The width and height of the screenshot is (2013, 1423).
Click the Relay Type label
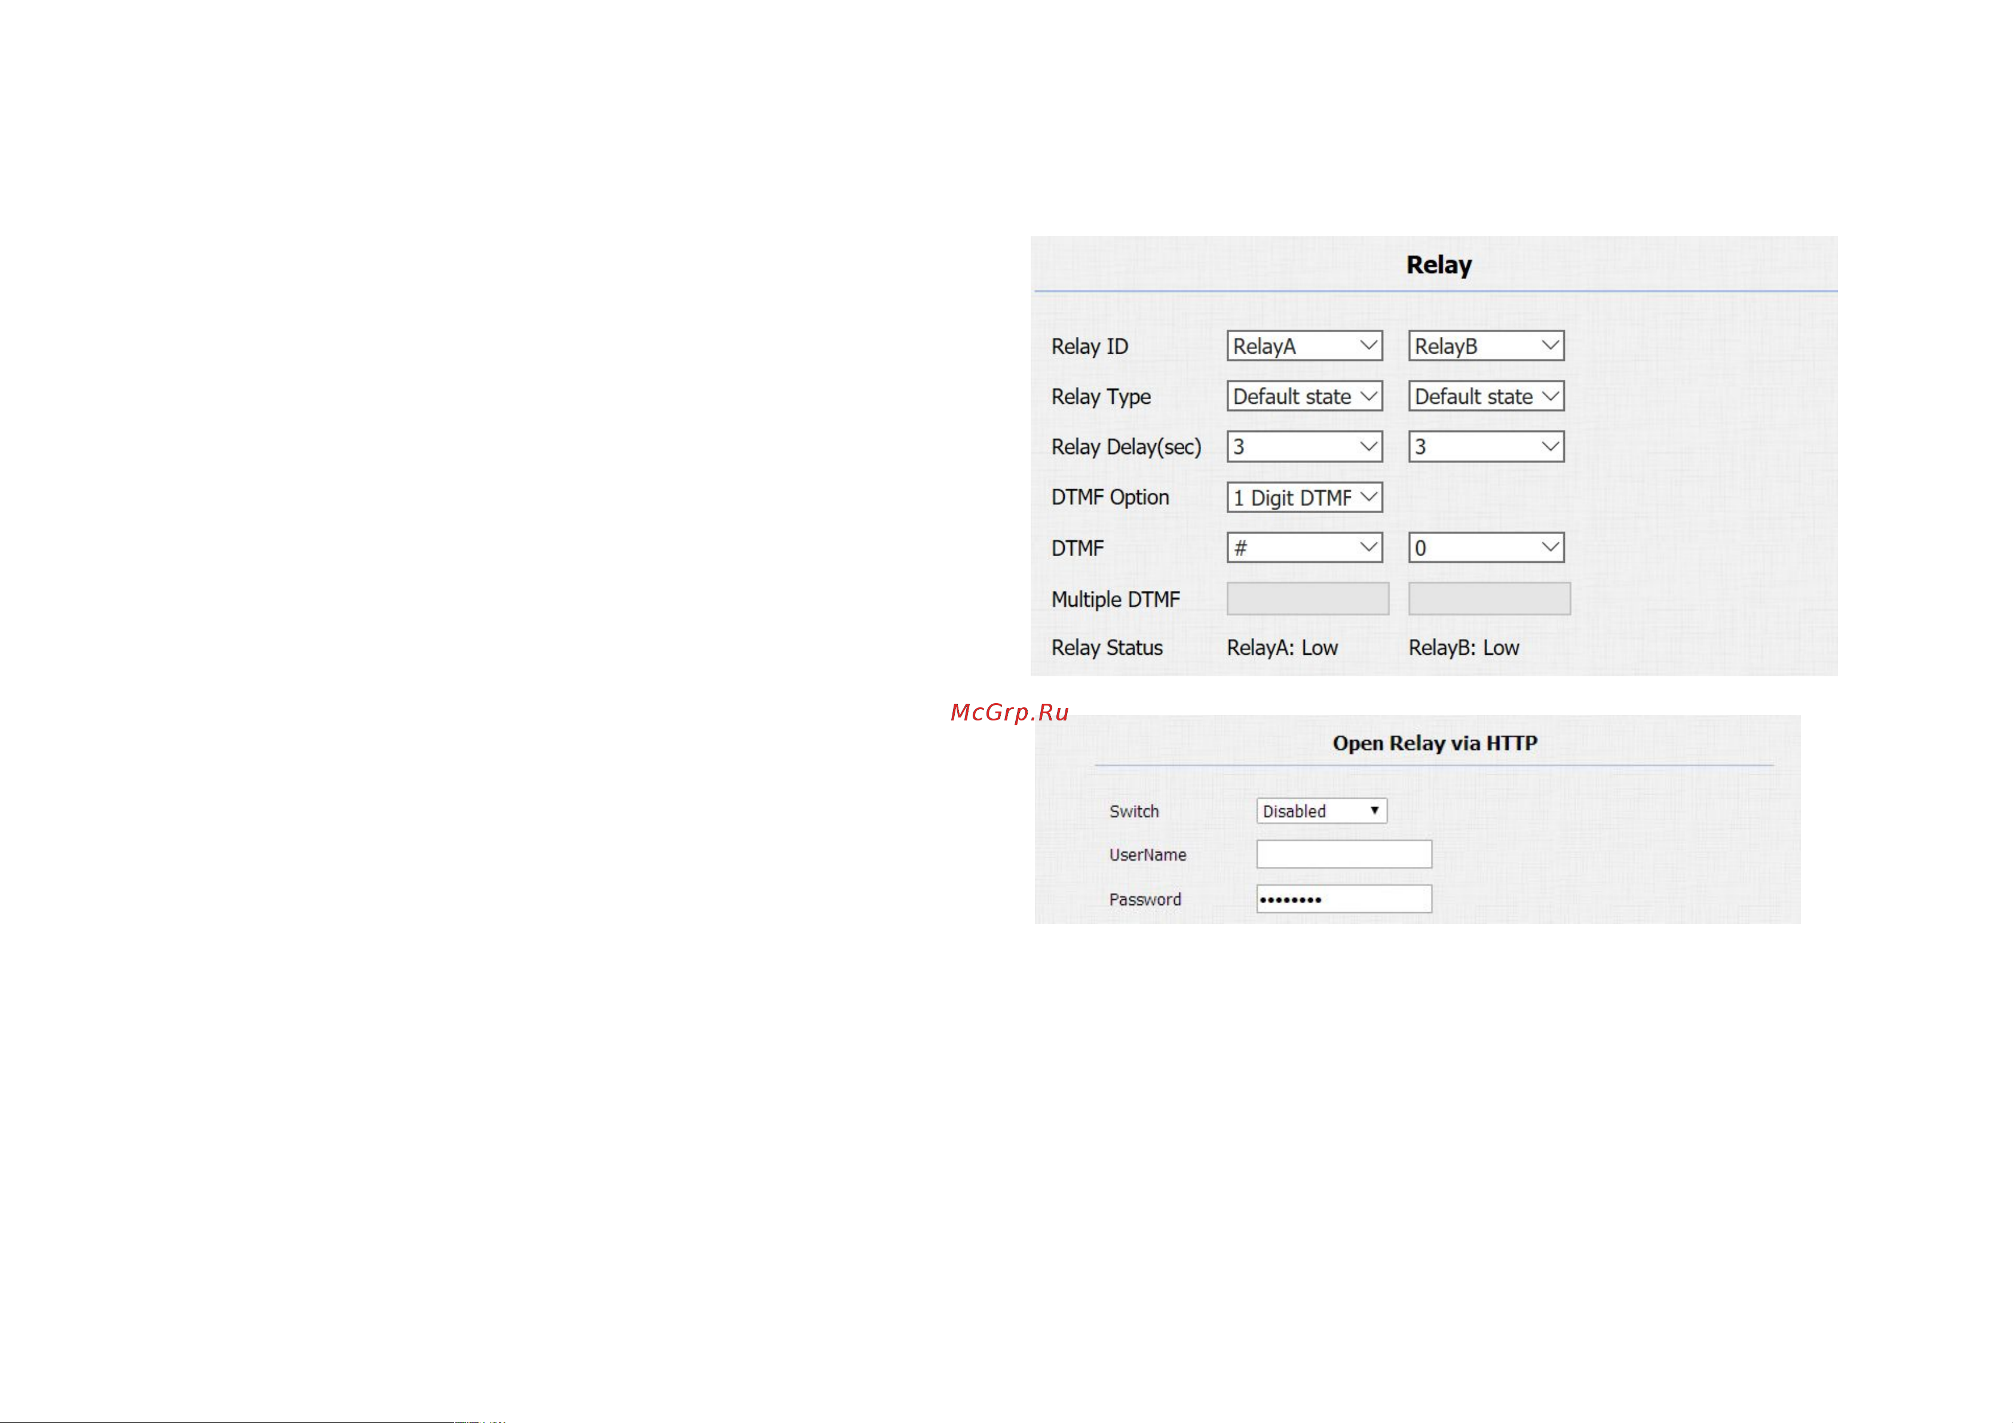tap(1101, 397)
